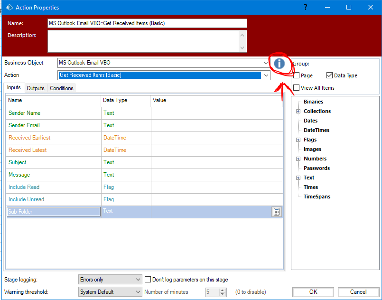The width and height of the screenshot is (382, 300).
Task: Click the Sender Email input row
Action: (x=144, y=125)
